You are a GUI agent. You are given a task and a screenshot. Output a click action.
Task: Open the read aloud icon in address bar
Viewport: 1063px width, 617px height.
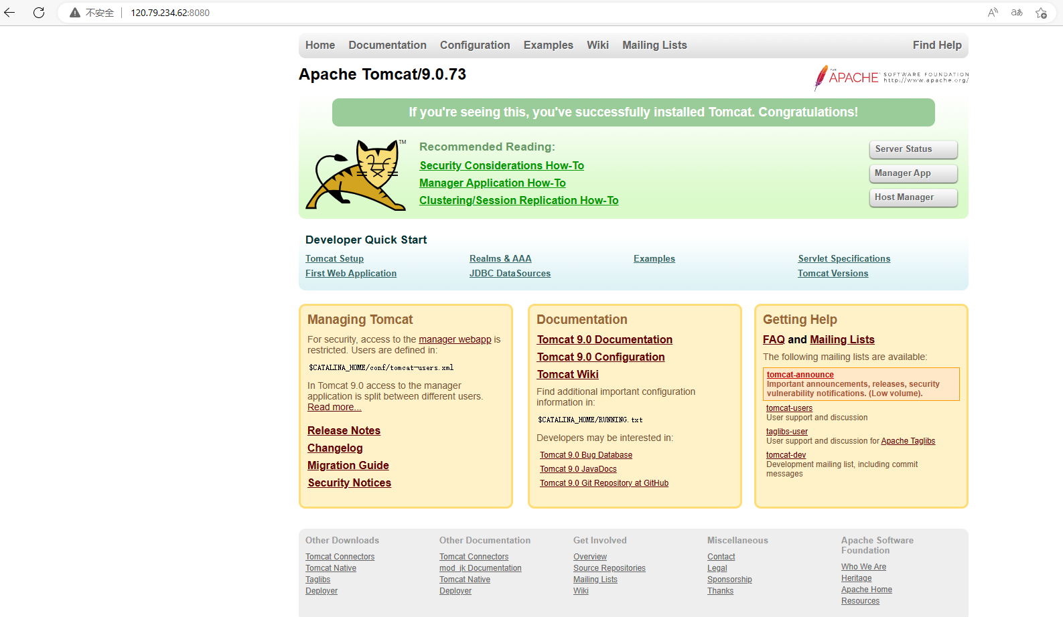click(993, 13)
